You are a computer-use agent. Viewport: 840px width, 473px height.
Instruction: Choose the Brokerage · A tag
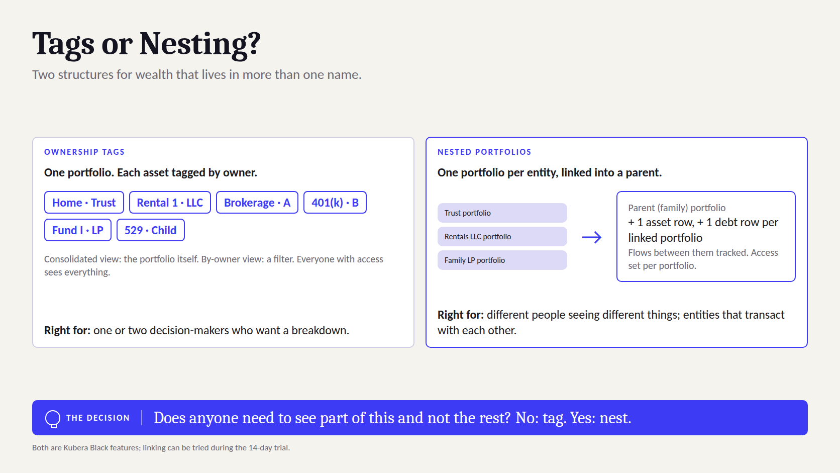click(x=257, y=203)
